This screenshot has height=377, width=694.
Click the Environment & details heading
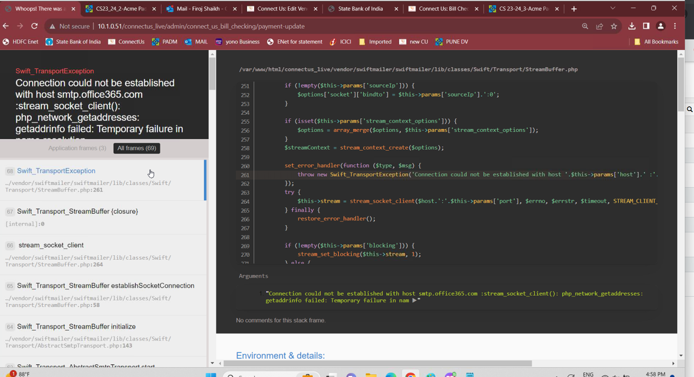(280, 356)
